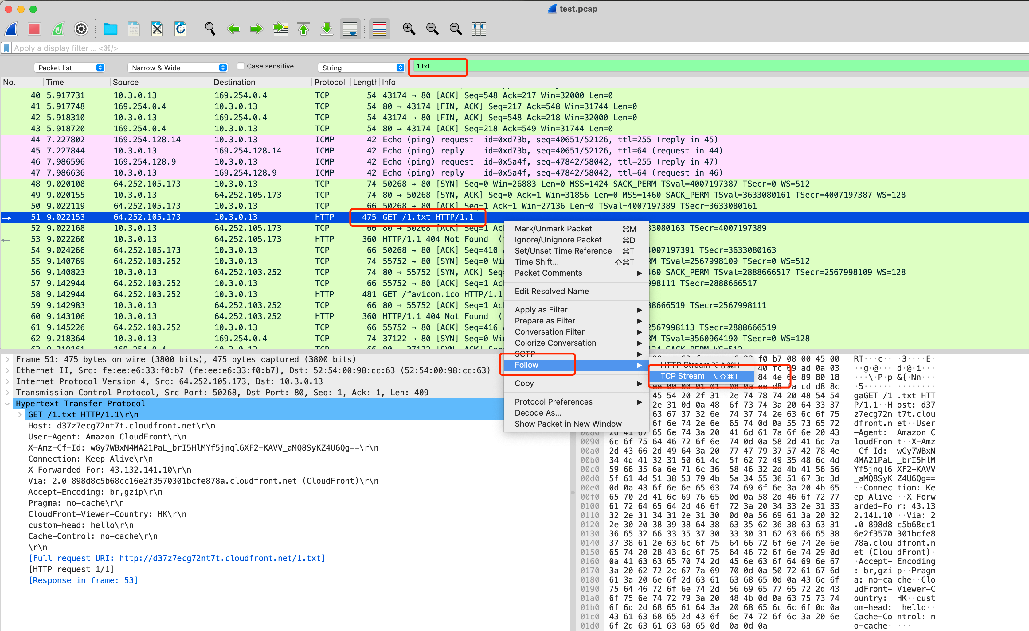The image size is (1029, 631).
Task: Select TCP Stream in Follow submenu
Action: click(702, 377)
